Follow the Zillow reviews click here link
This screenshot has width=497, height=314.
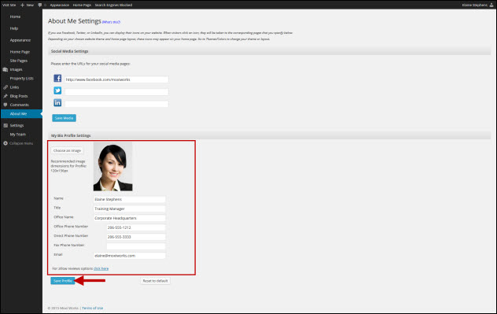click(x=101, y=268)
